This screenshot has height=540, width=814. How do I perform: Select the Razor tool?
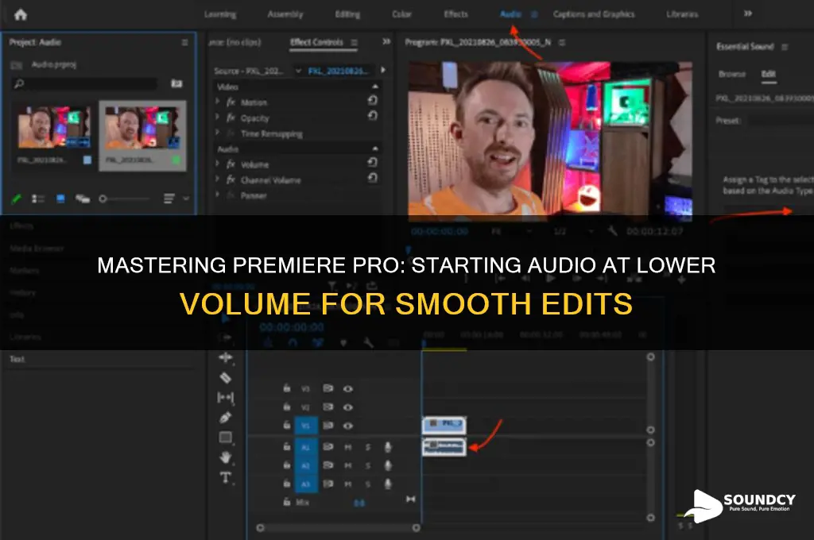click(x=225, y=378)
